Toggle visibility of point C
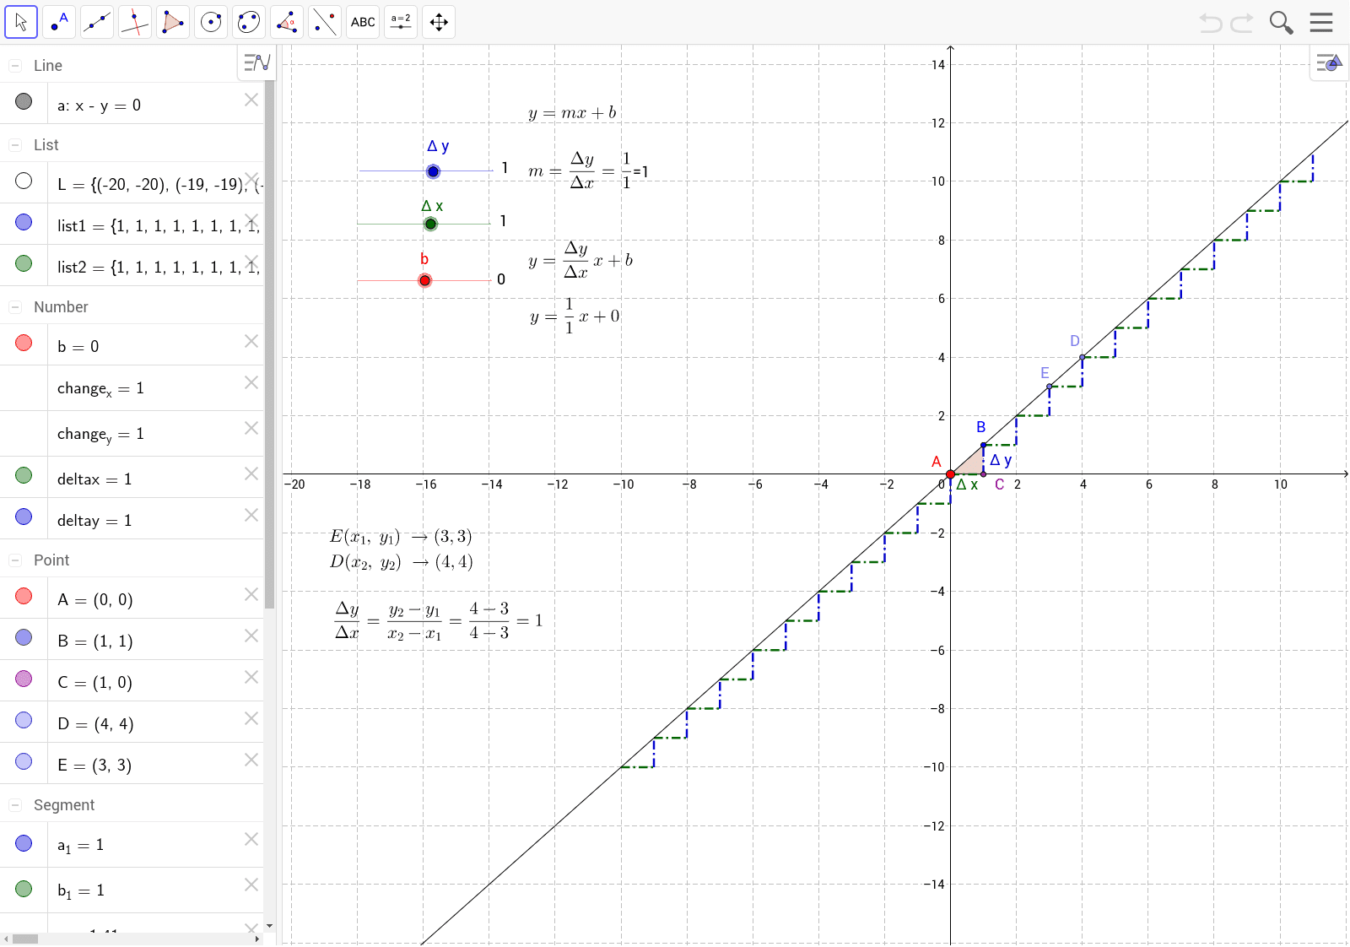The image size is (1350, 947). click(x=24, y=679)
